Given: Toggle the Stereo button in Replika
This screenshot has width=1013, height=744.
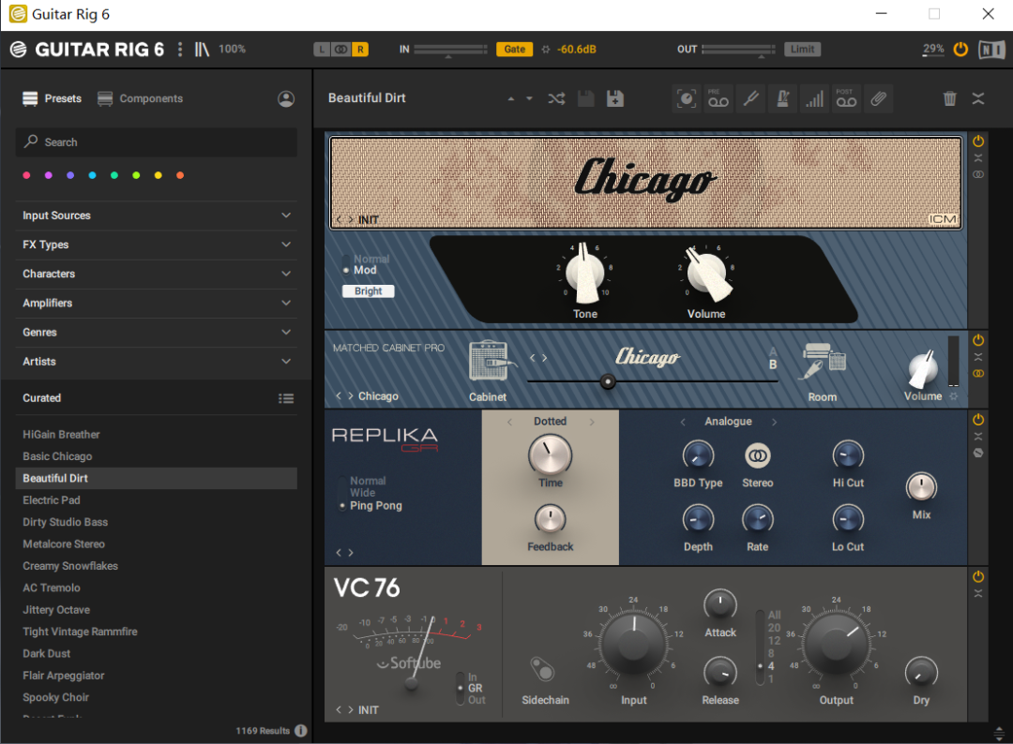Looking at the screenshot, I should [x=757, y=455].
